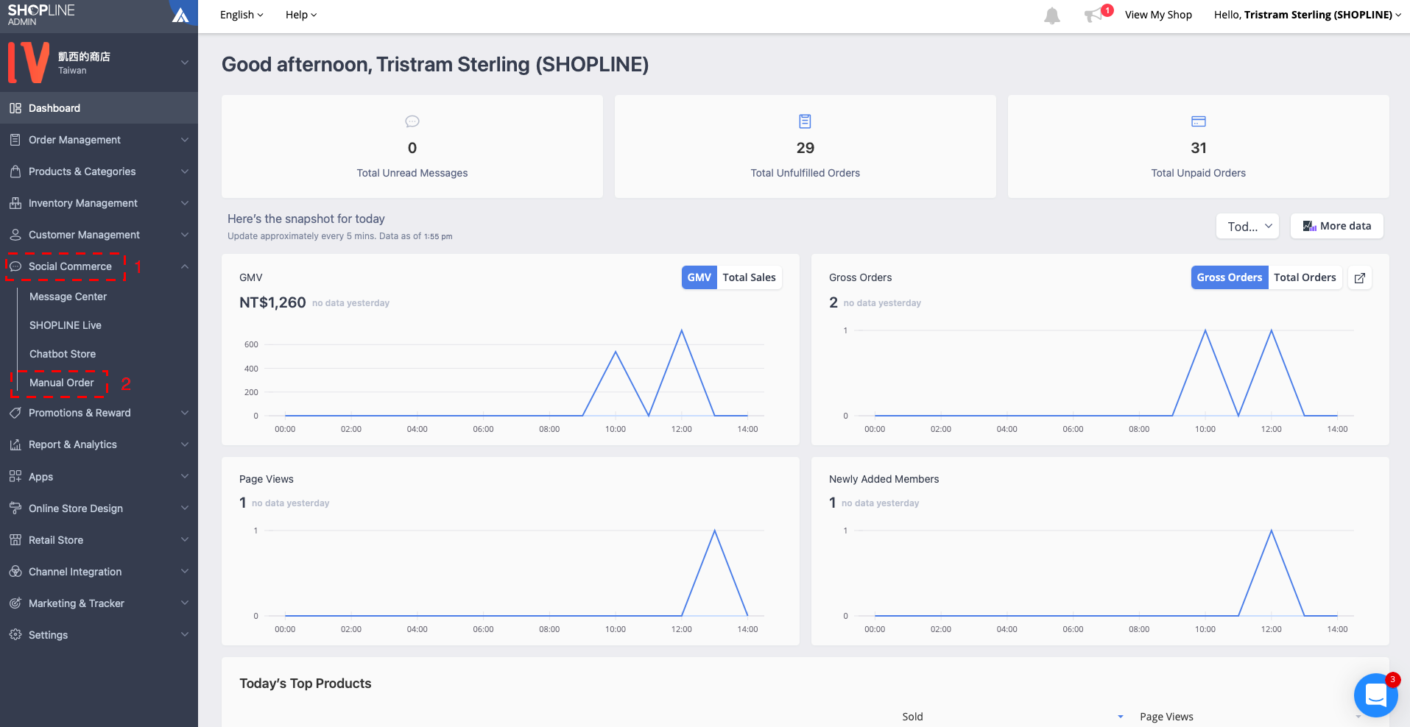
Task: Click the Channel Integration icon
Action: click(15, 571)
